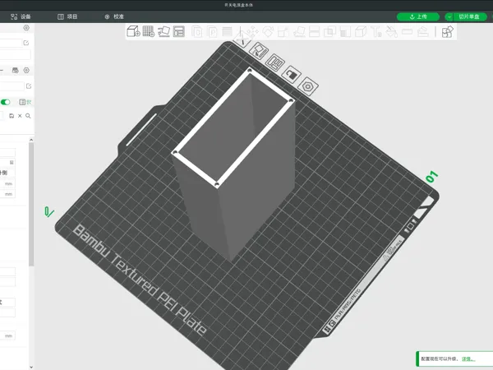Click the 详情 link in notification
The height and width of the screenshot is (370, 493).
click(x=468, y=358)
